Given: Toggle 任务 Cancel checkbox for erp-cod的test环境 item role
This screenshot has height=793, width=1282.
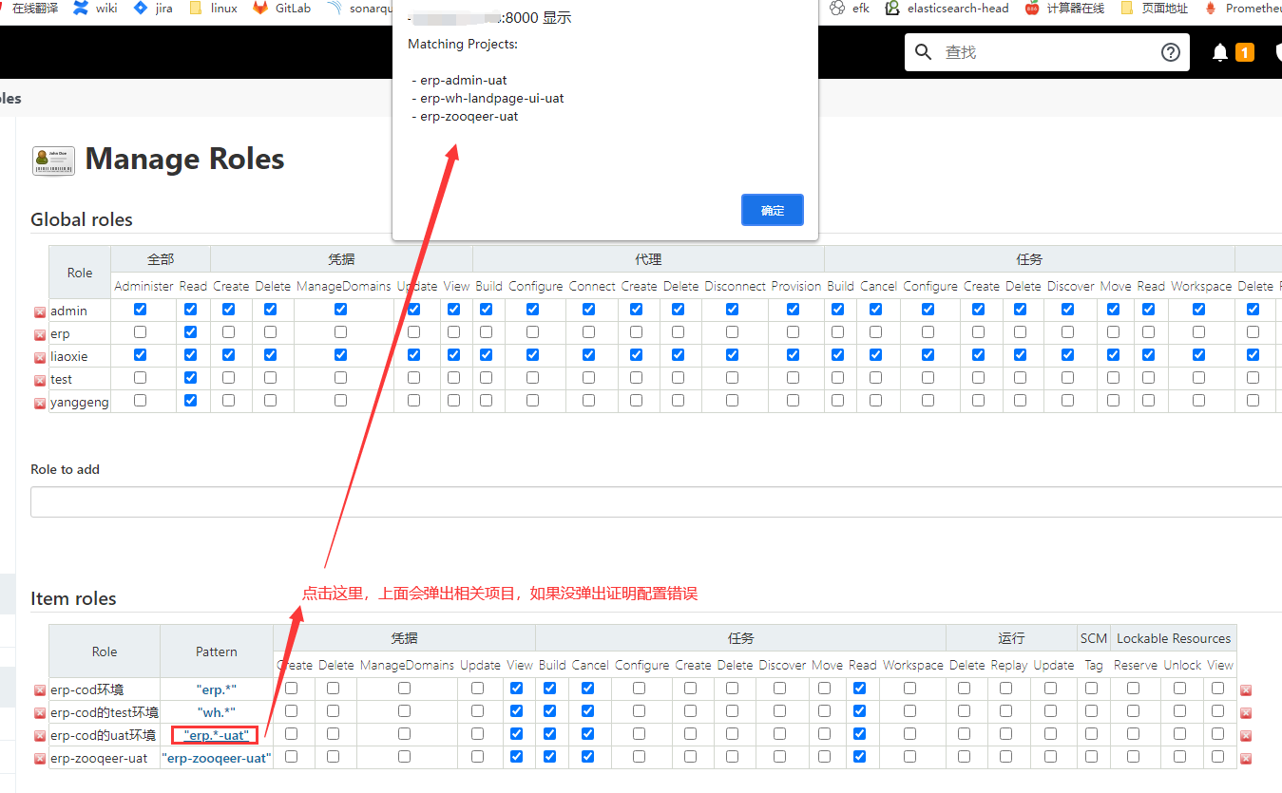Looking at the screenshot, I should click(588, 711).
